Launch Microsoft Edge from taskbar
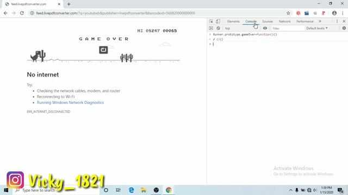Viewport: 348px width, 195px height. pyautogui.click(x=131, y=190)
